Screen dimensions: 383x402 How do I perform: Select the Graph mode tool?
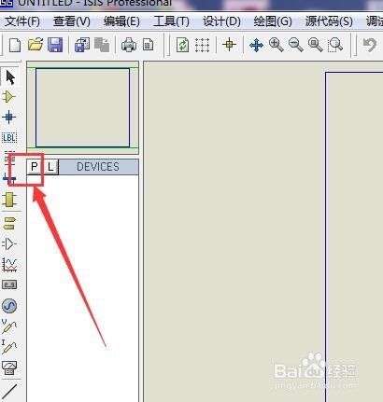9,265
